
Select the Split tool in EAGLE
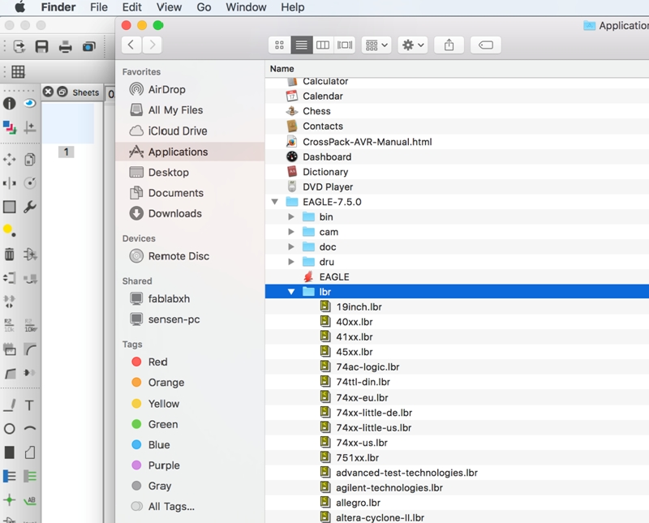10,373
